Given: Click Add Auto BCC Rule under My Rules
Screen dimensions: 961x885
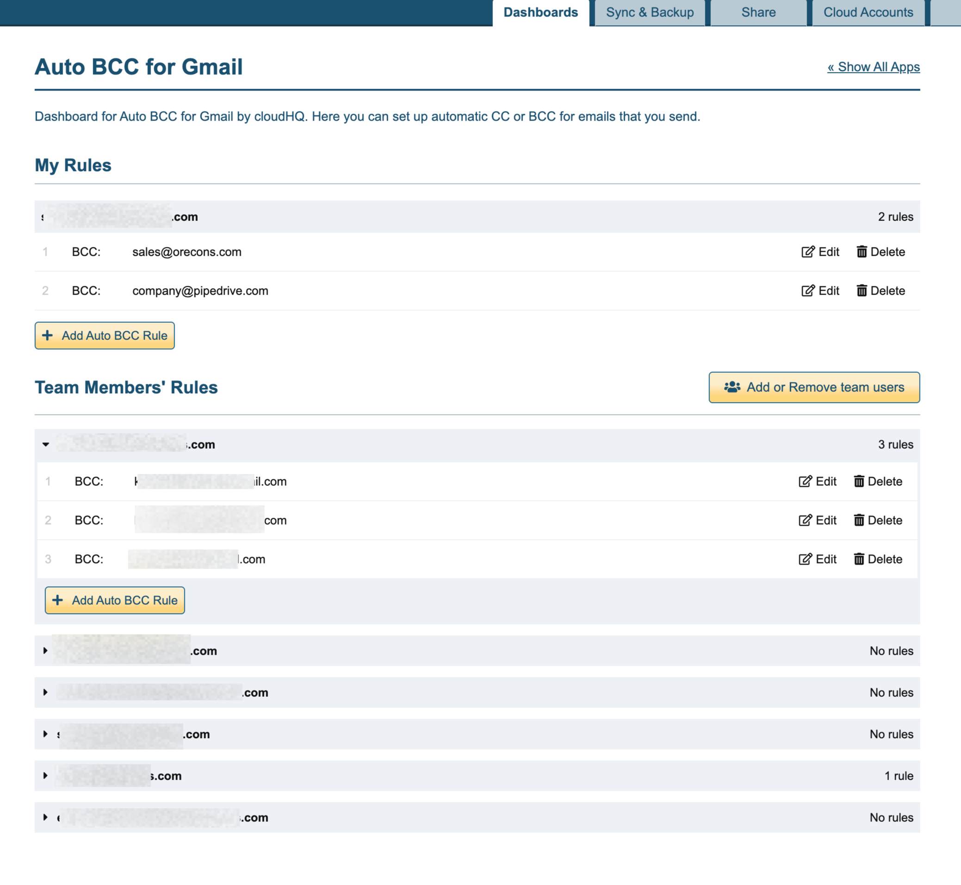Looking at the screenshot, I should click(104, 335).
